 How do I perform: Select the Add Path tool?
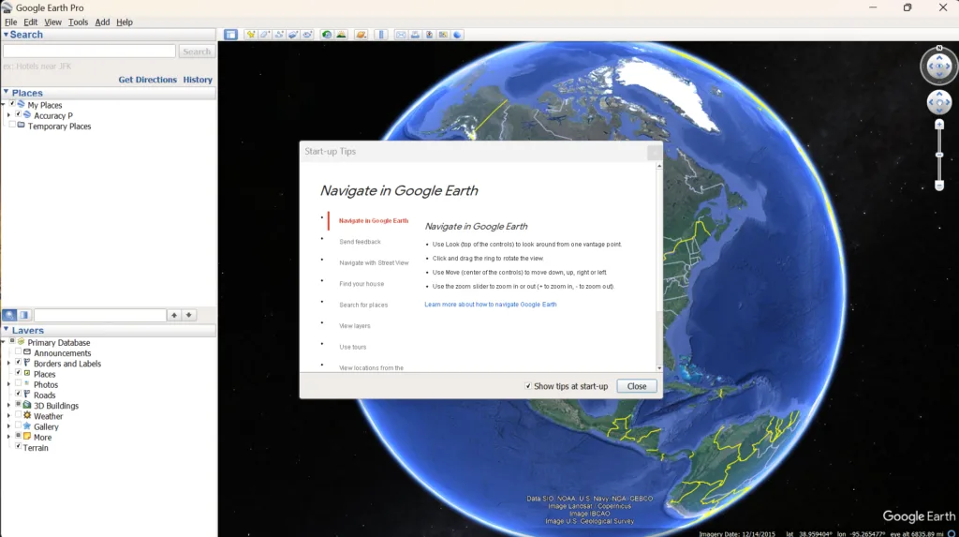pos(279,35)
